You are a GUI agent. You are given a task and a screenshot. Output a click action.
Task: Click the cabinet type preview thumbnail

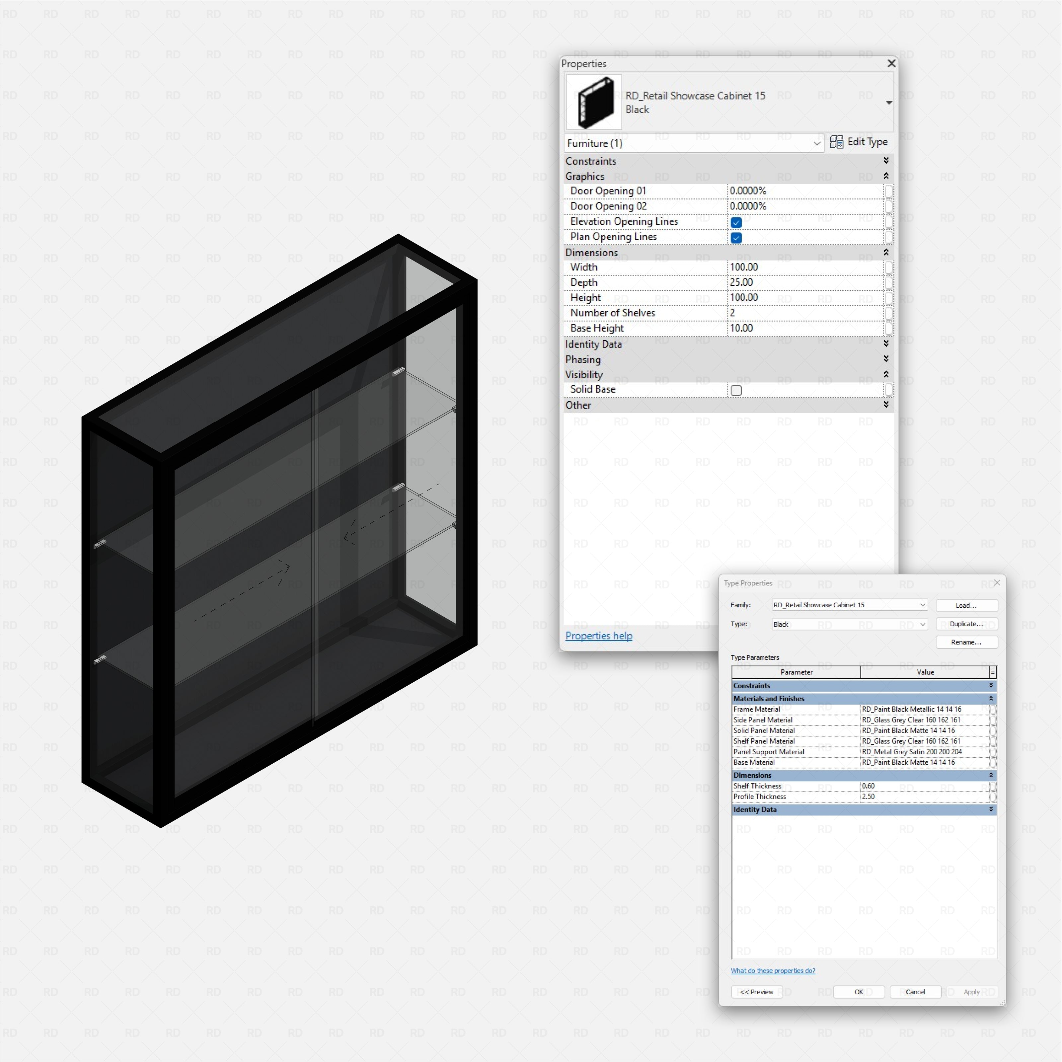tap(594, 102)
